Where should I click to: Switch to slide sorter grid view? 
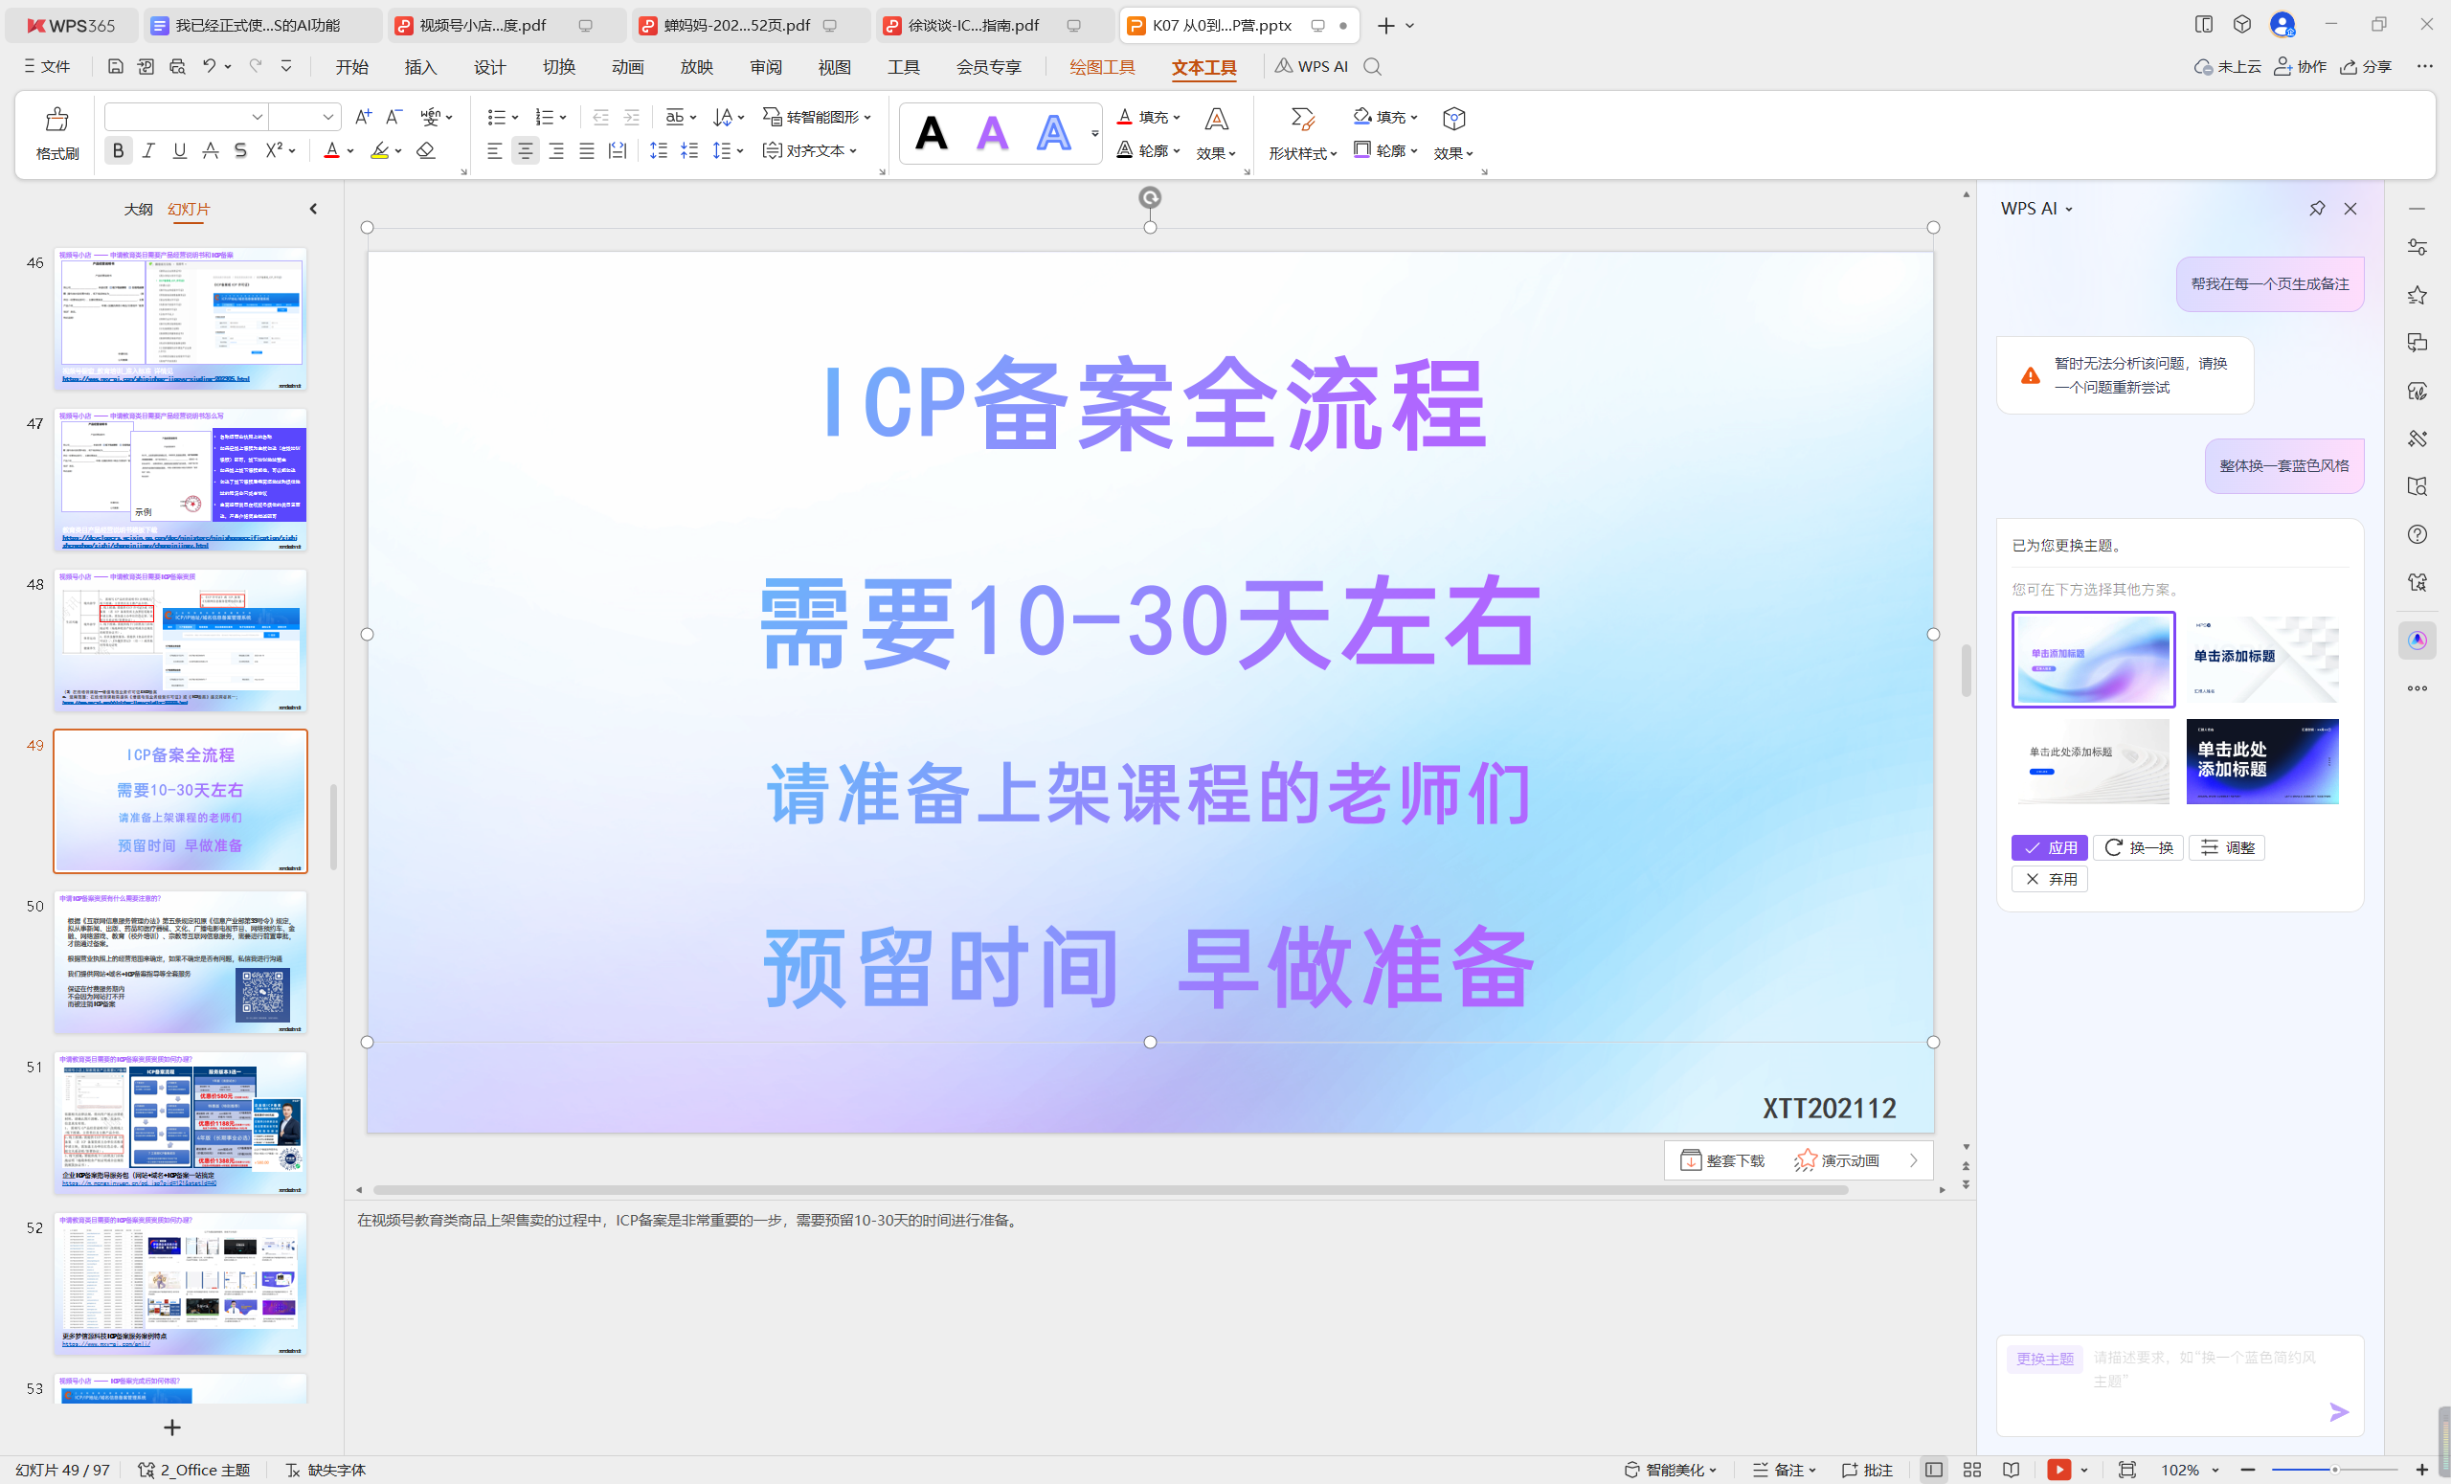(x=1972, y=1469)
